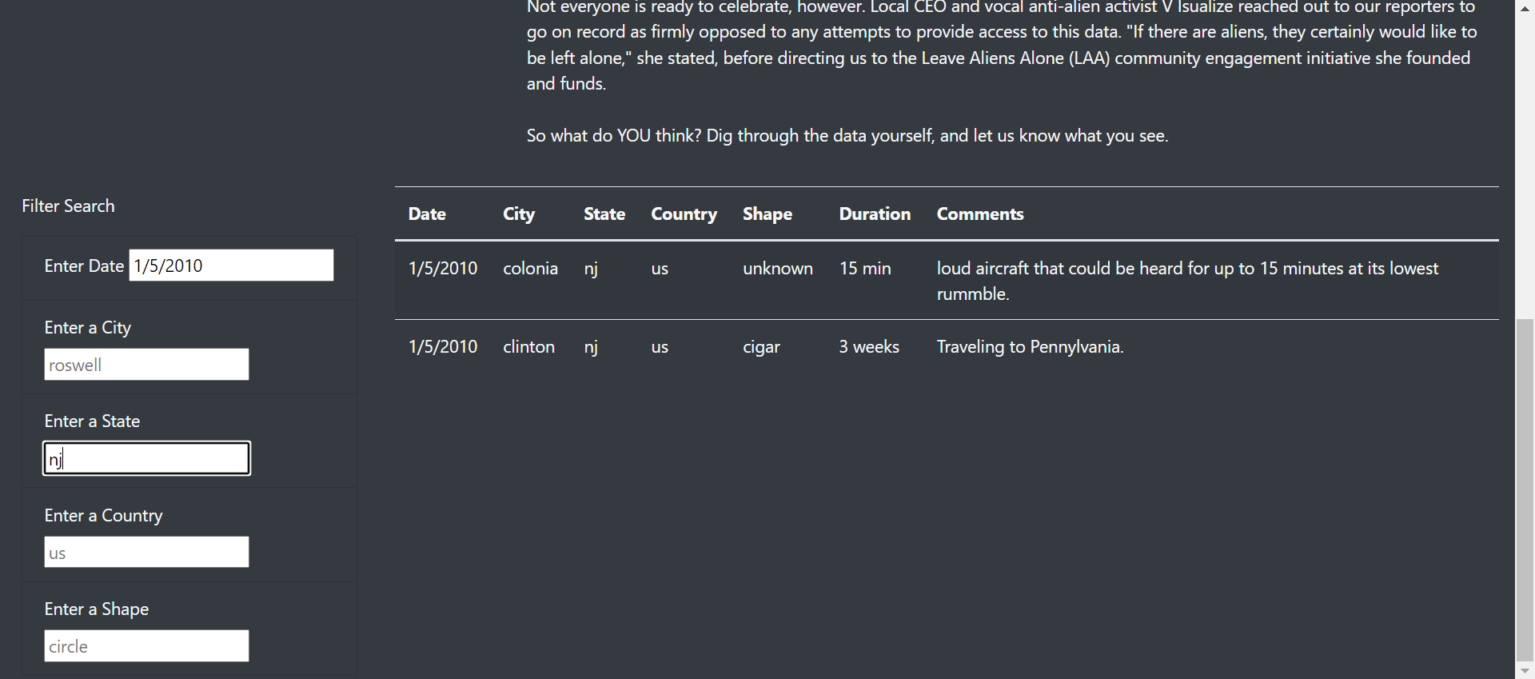Screen dimensions: 1535x679
Task: Click the Country column header
Action: coord(684,214)
